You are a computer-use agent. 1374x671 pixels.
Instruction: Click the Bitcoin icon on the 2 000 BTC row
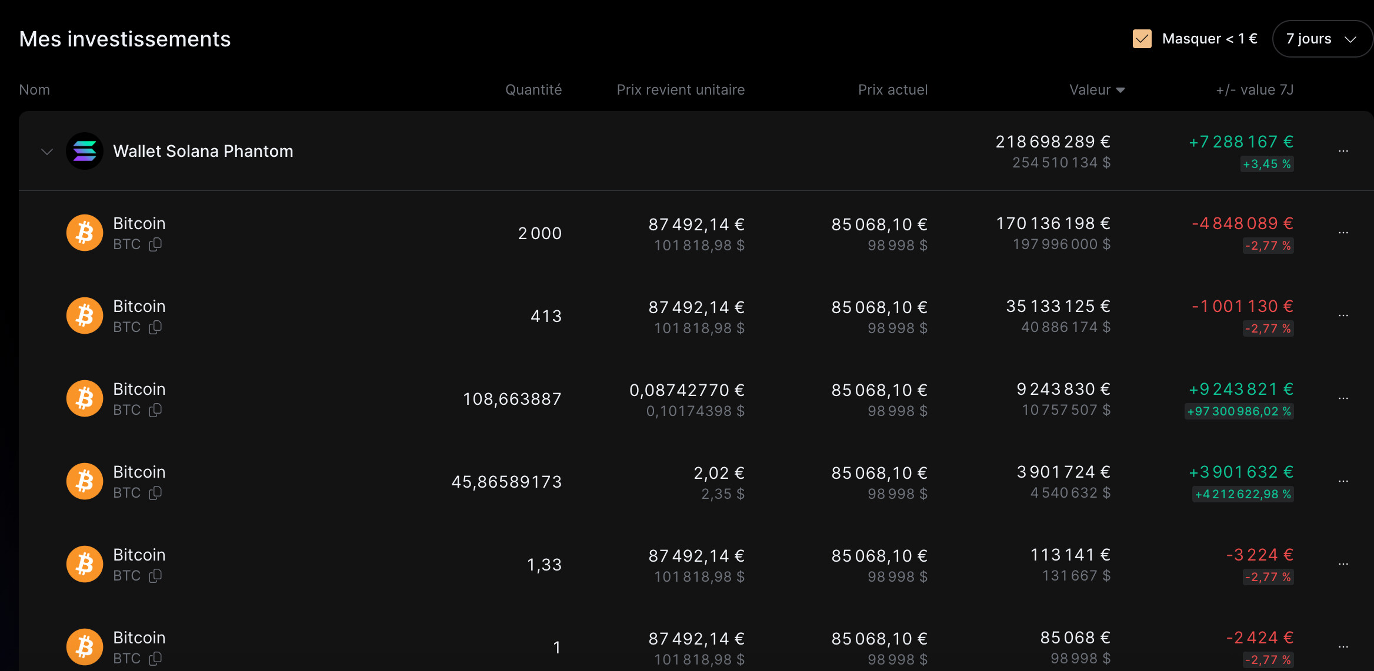tap(84, 233)
